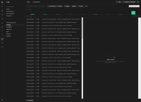Open the Severity filter dropdown
Image resolution: width=141 pixels, height=102 pixels.
pos(74,6)
